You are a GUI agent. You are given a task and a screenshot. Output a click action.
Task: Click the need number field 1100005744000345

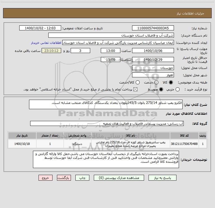click(x=153, y=28)
